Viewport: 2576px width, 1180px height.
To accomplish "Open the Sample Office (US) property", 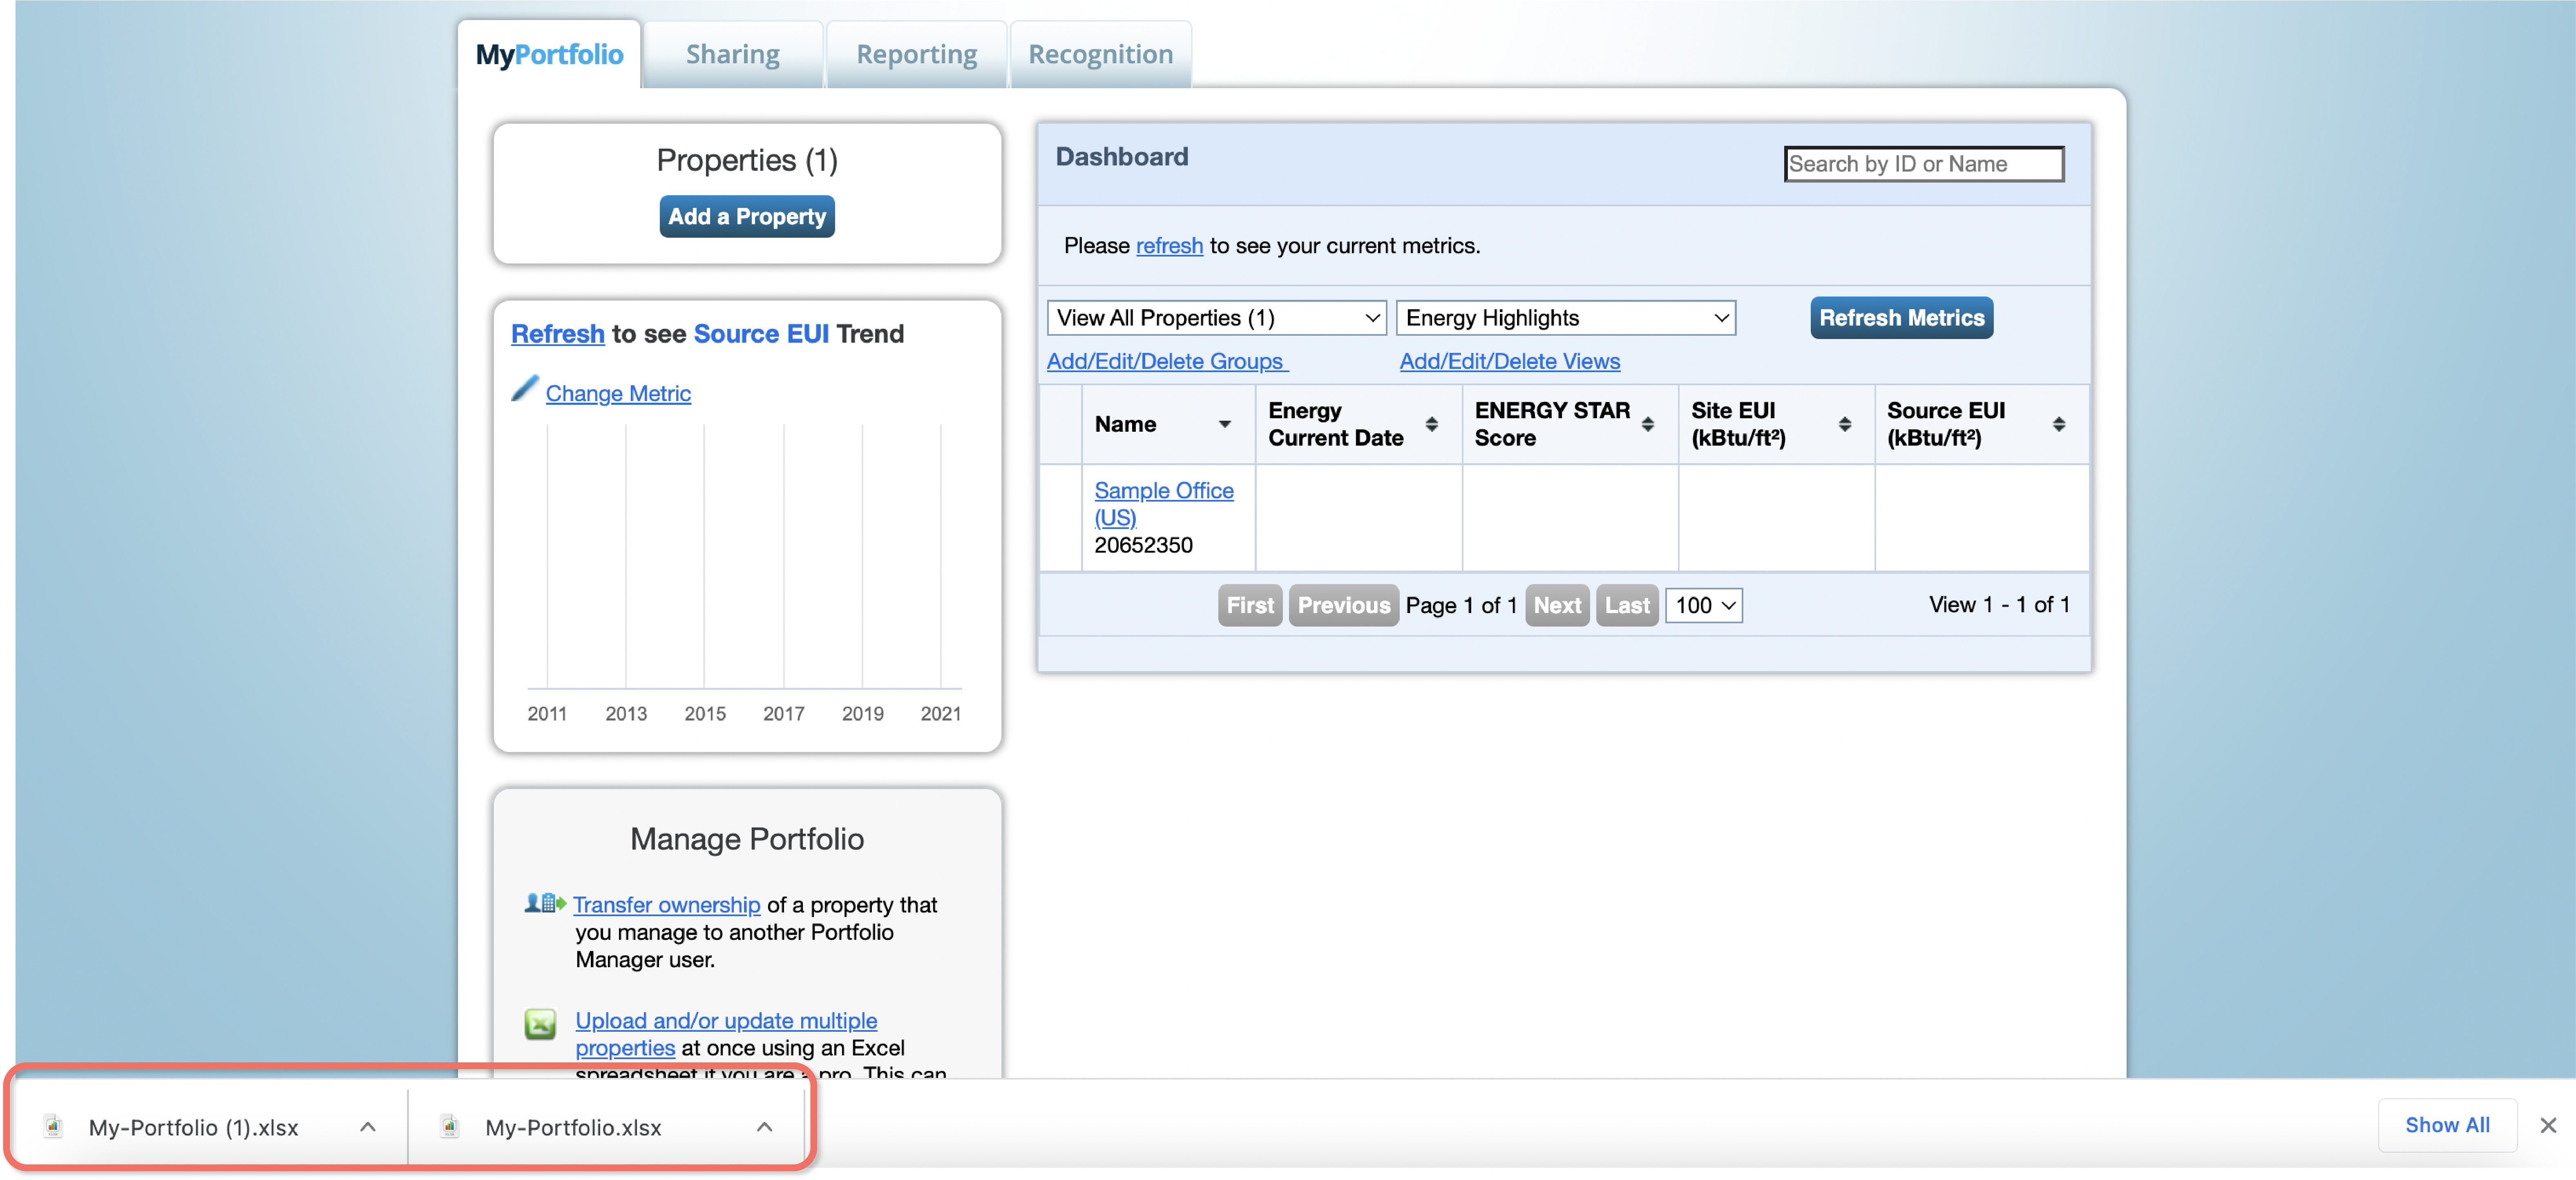I will coord(1163,504).
